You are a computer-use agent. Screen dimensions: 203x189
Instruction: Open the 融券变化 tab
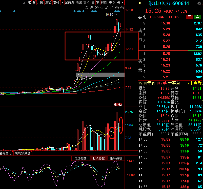pos(6,153)
